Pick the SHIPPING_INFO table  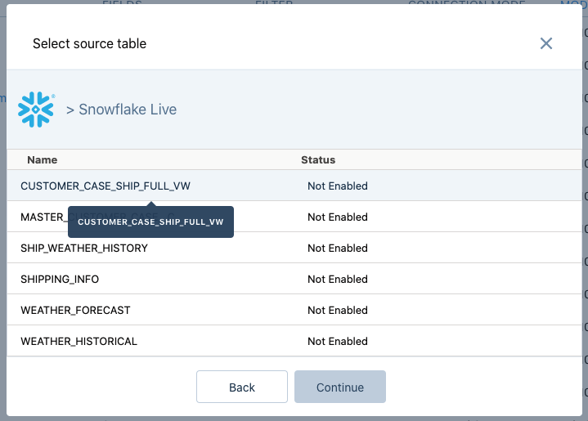(60, 280)
